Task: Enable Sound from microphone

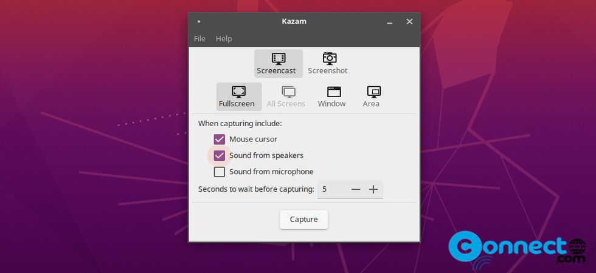Action: [220, 172]
